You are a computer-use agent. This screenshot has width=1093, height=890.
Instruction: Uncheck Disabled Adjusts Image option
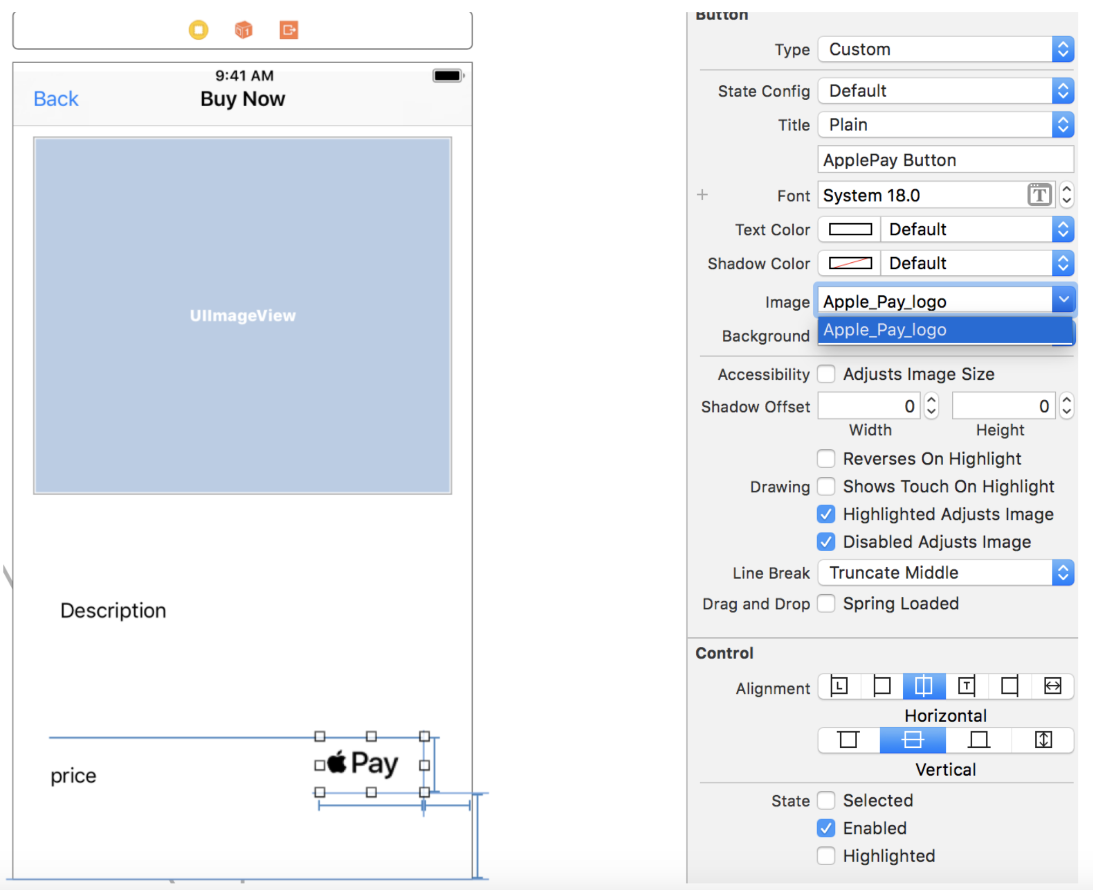coord(826,542)
